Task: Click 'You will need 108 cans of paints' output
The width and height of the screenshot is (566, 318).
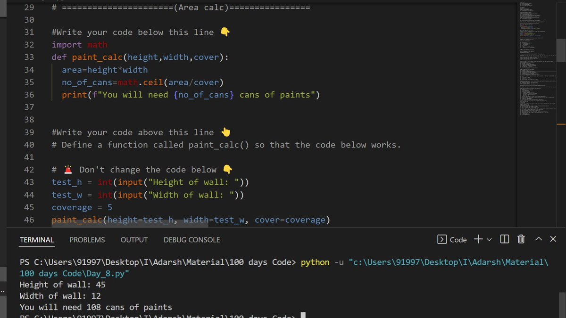Action: [96, 307]
